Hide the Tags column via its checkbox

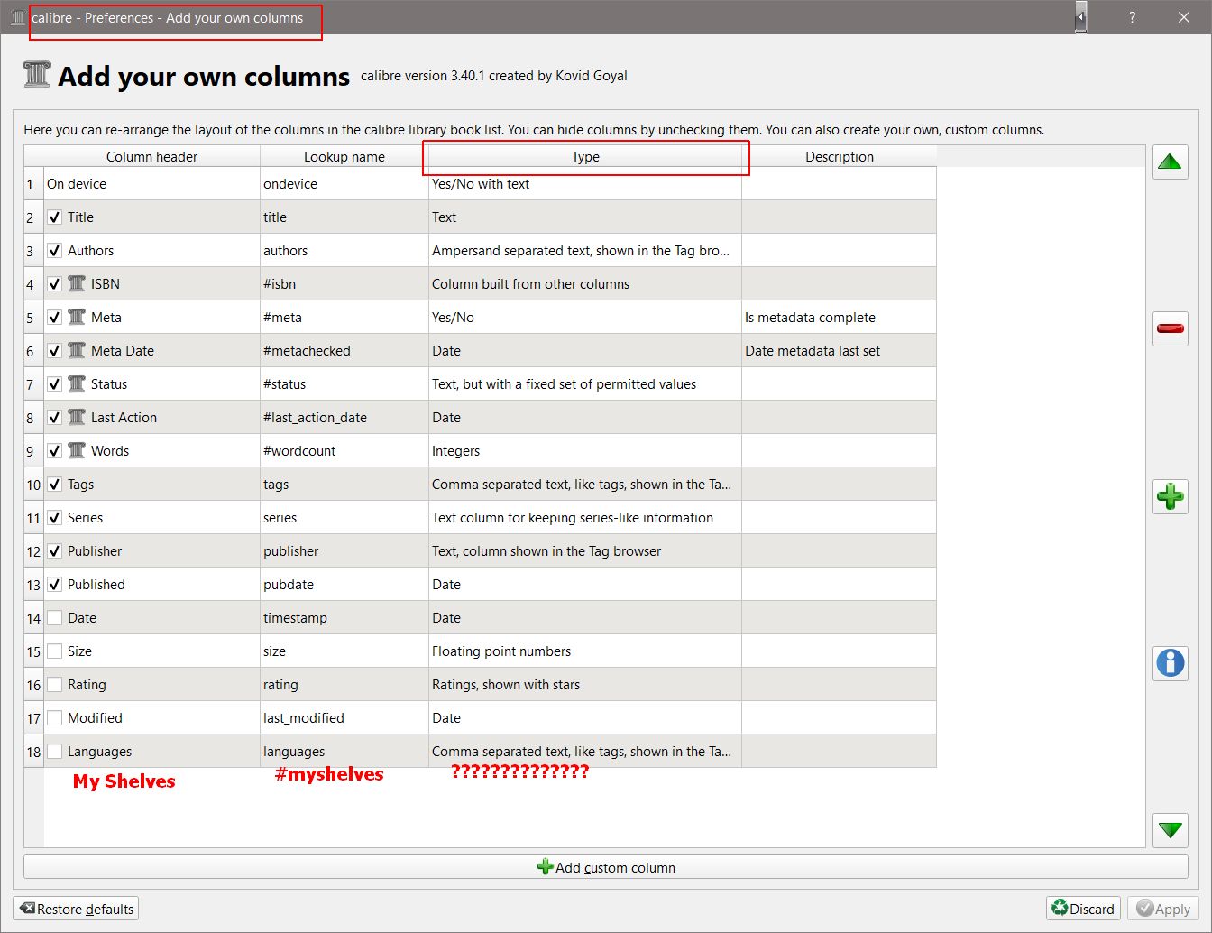coord(55,485)
